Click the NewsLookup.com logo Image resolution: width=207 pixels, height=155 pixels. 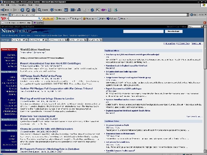pyautogui.click(x=19, y=31)
